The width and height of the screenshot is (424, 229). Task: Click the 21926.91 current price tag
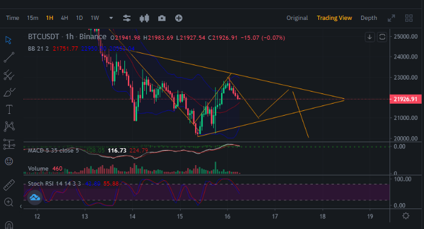405,99
